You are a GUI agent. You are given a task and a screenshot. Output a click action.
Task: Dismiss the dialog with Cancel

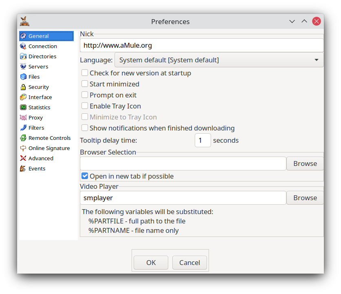(189, 263)
